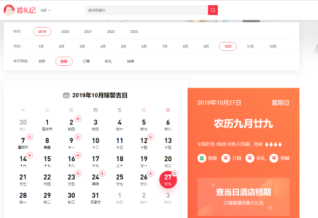318x218 pixels.
Task: Click the red search magnifier icon
Action: (213, 10)
